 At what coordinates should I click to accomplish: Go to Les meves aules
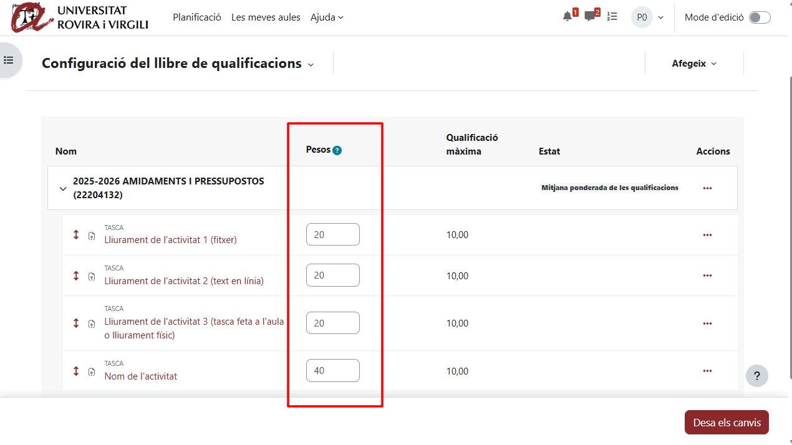[x=266, y=17]
